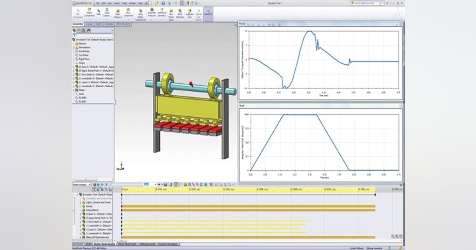Create a New Motion Study
The height and width of the screenshot is (250, 476).
[x=171, y=12]
